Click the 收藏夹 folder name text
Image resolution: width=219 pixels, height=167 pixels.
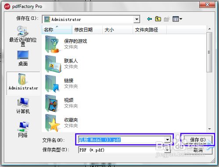coord(71,120)
